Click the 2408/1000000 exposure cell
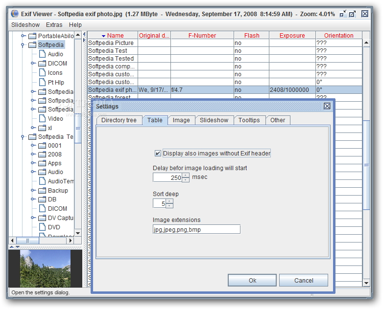Screen dimensions: 383x309 tap(292, 90)
